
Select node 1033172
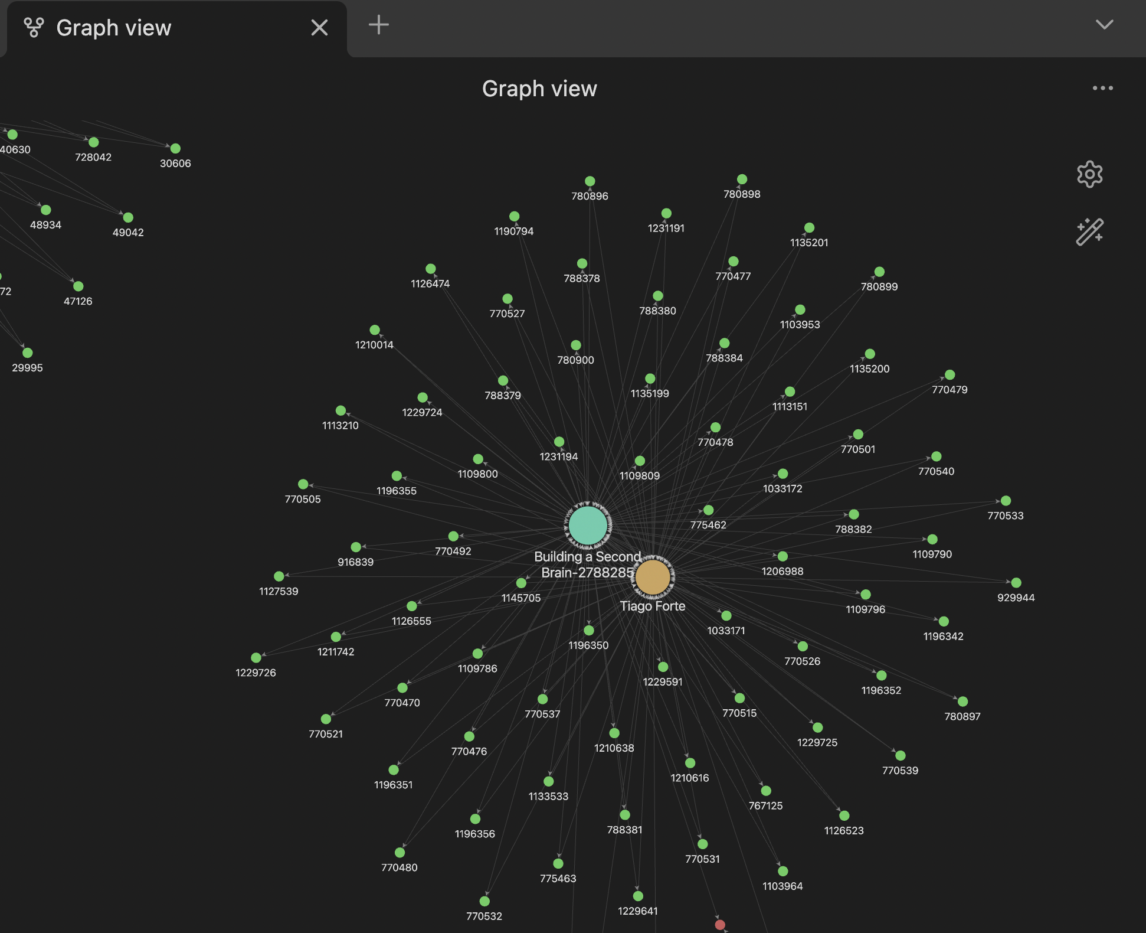782,474
